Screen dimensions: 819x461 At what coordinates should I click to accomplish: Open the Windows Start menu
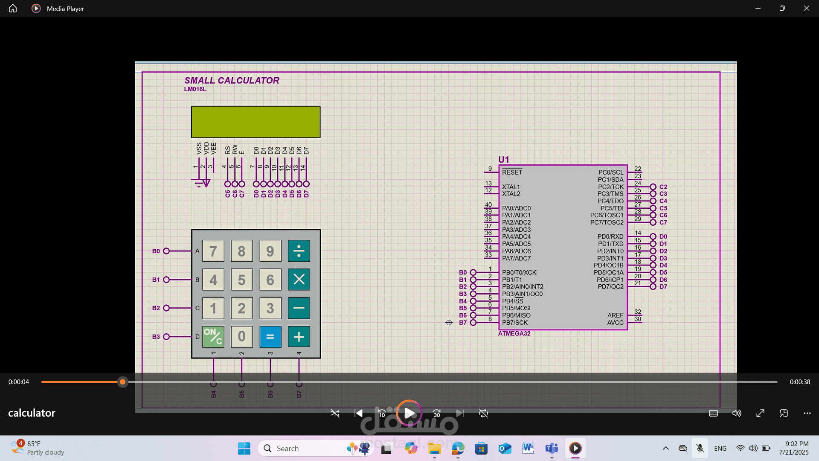244,448
